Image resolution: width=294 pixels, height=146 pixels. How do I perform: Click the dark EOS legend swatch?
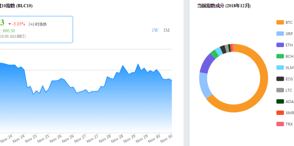pos(280,79)
